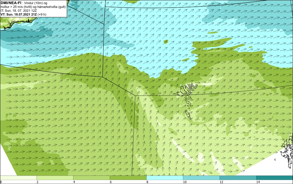Click the 2–4 m/s light green legend swatch
This screenshot has height=184, width=293.
click(x=55, y=178)
